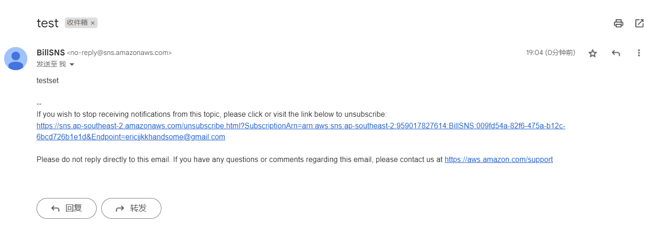Remove the 收件箱 label with its x
This screenshot has width=660, height=240.
pyautogui.click(x=93, y=23)
